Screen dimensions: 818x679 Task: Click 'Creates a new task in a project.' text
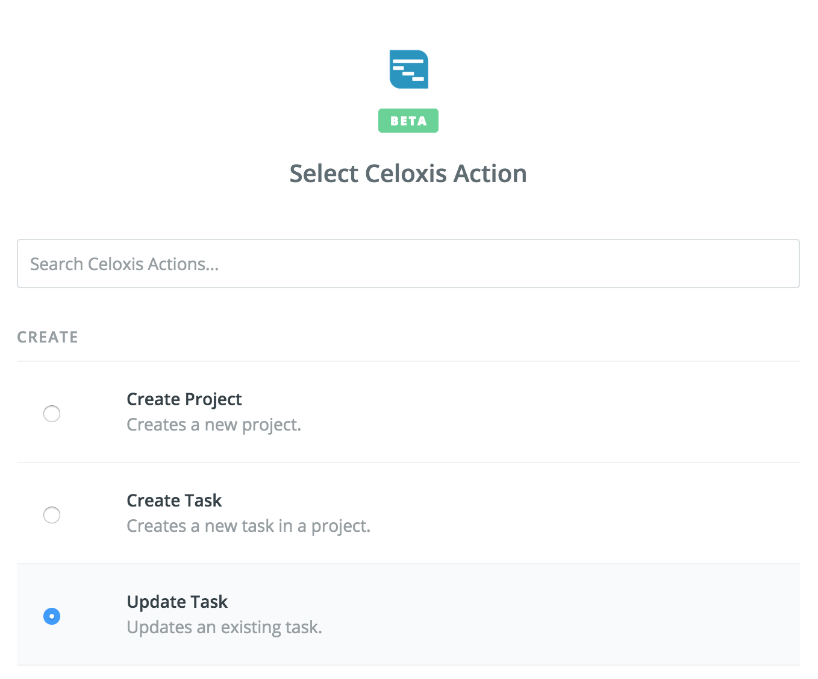[x=248, y=526]
